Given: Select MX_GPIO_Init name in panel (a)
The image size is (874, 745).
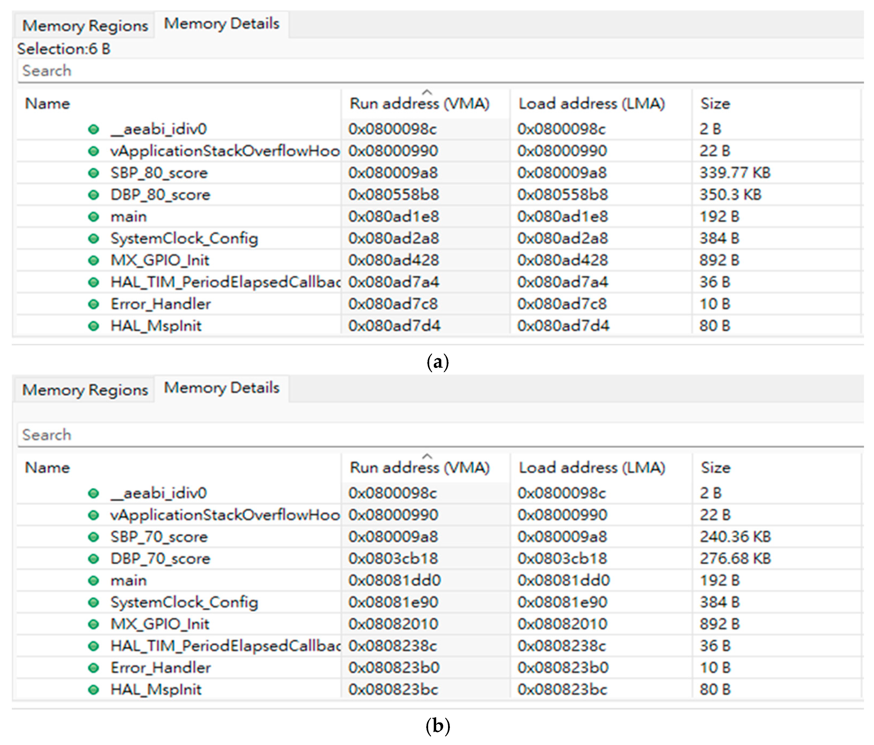Looking at the screenshot, I should coord(160,260).
